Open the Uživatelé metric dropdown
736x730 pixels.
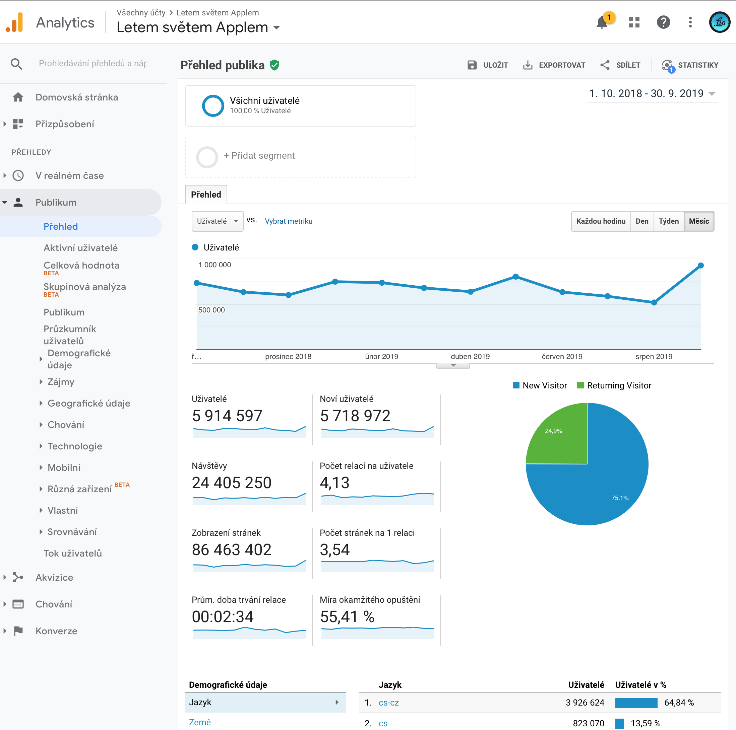(217, 221)
